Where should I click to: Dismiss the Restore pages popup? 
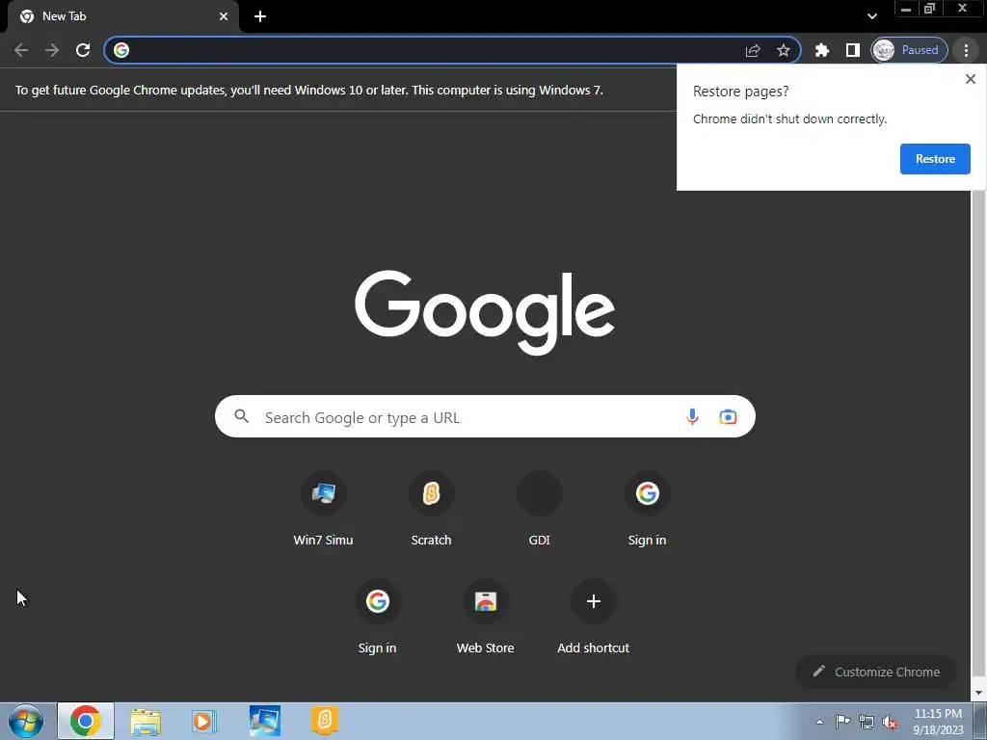coord(970,79)
